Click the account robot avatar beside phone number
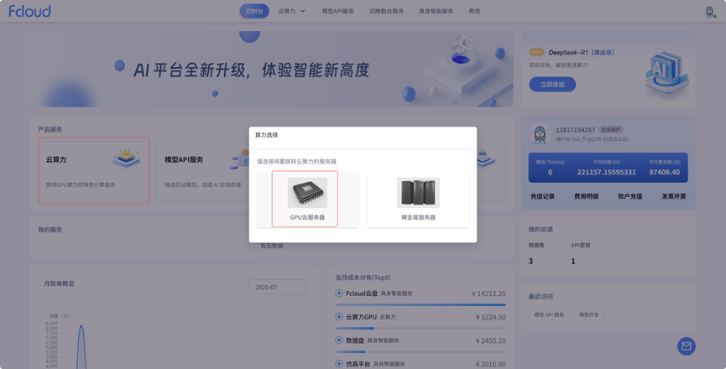The height and width of the screenshot is (369, 726). tap(540, 135)
